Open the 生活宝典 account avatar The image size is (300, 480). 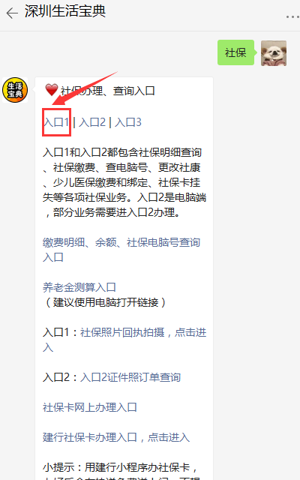[15, 90]
